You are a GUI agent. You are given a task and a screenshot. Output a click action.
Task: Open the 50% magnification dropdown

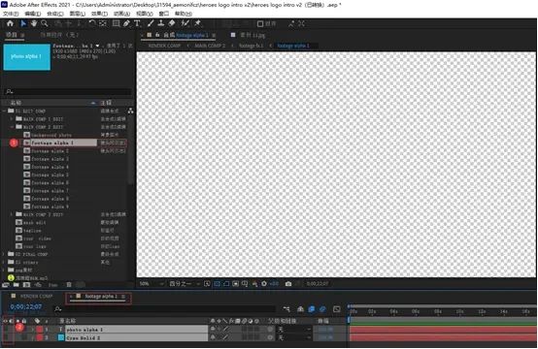[151, 284]
